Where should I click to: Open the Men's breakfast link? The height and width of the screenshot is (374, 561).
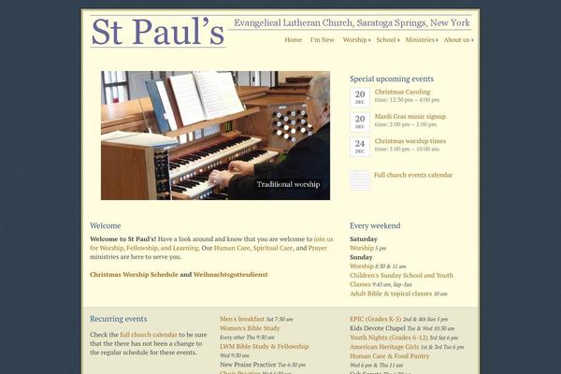tap(242, 319)
